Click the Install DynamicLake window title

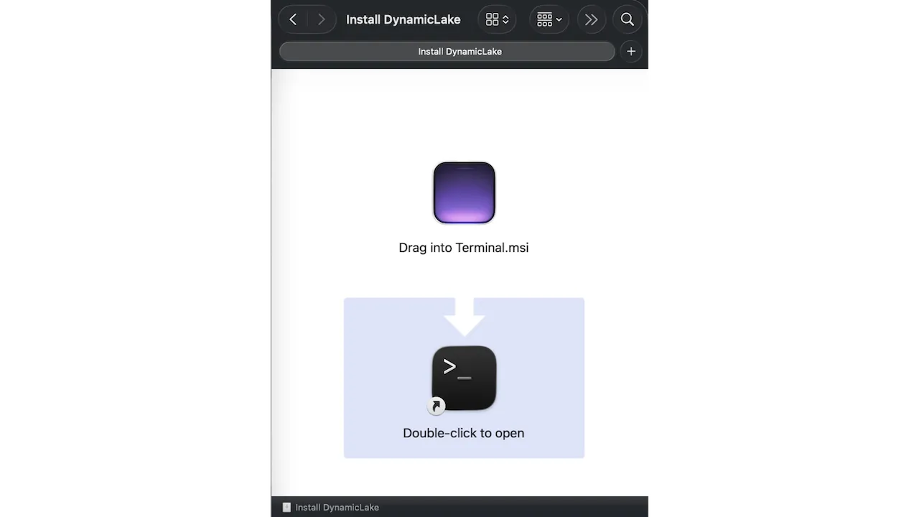click(403, 19)
